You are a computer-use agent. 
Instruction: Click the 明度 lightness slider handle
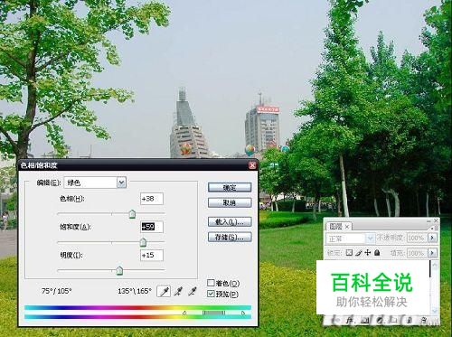119,270
